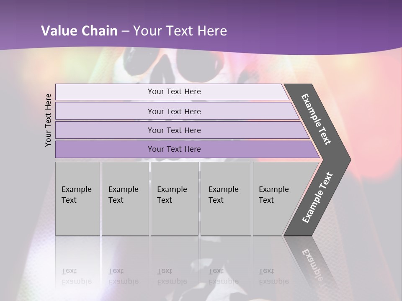
Task: Select the "Your Text Here" part of the title
Action: coord(180,31)
